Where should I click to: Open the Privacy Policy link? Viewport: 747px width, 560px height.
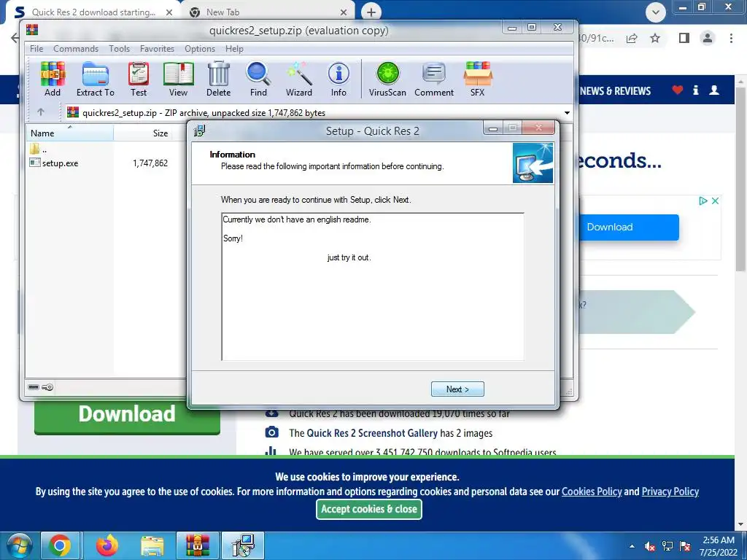pos(670,491)
